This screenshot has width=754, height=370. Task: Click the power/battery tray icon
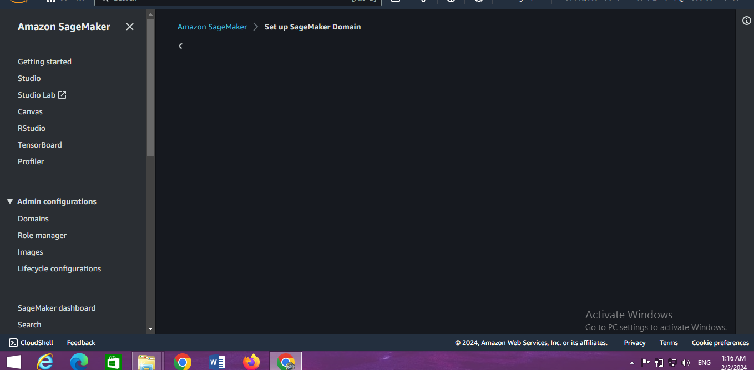pyautogui.click(x=659, y=363)
